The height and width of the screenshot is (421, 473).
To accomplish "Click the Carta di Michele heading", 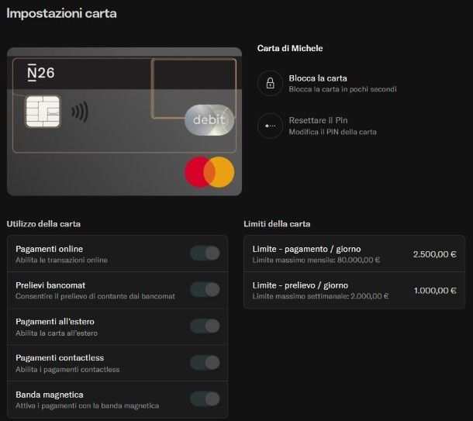I will coord(290,48).
